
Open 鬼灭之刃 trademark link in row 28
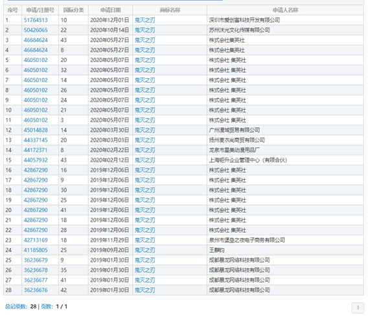(145, 290)
